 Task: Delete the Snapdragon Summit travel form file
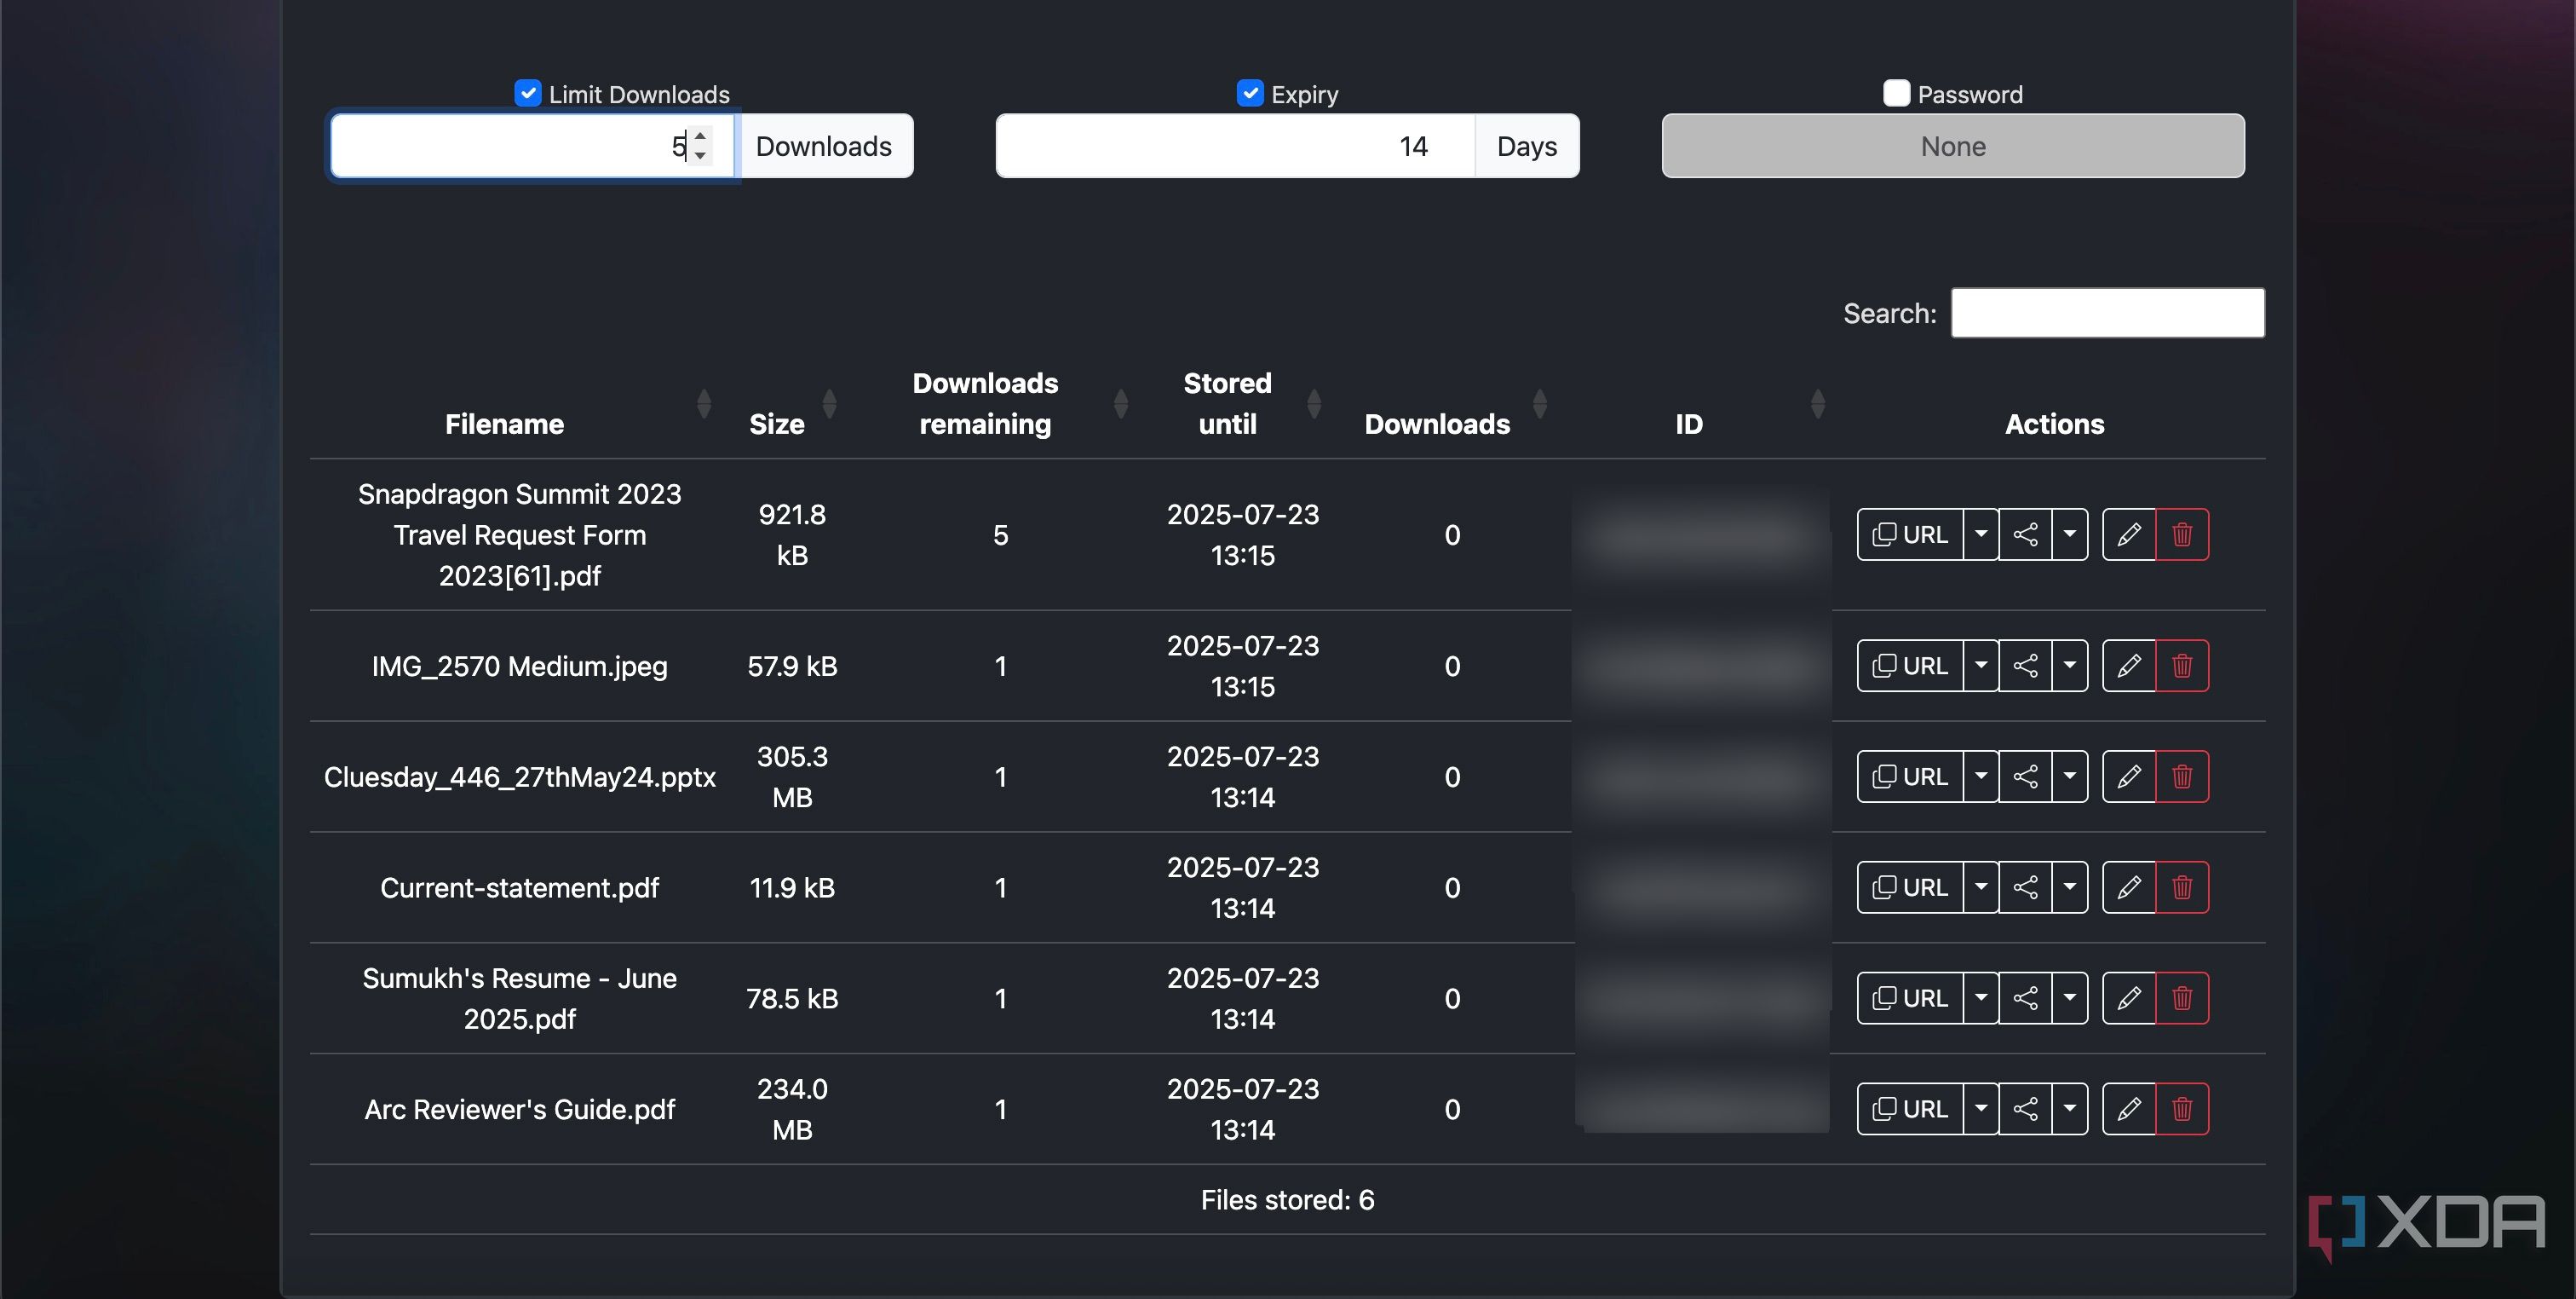(2182, 534)
